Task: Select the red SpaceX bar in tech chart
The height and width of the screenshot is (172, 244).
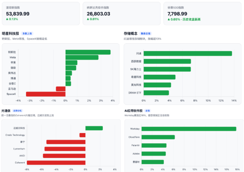Action: [46, 94]
